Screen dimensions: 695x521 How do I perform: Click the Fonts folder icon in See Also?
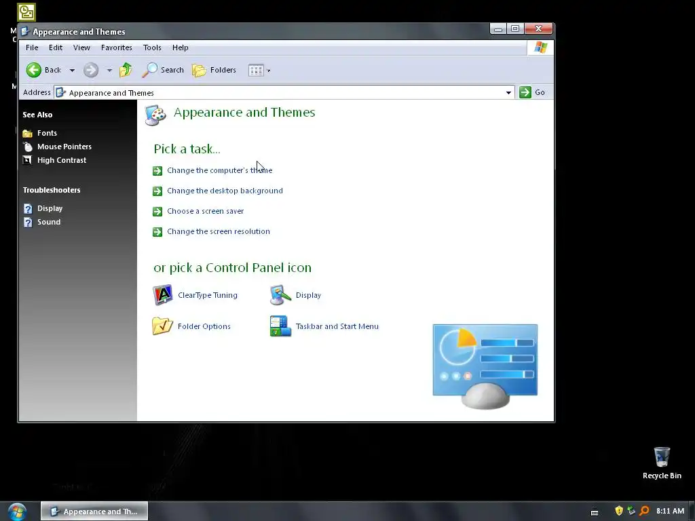click(x=27, y=134)
